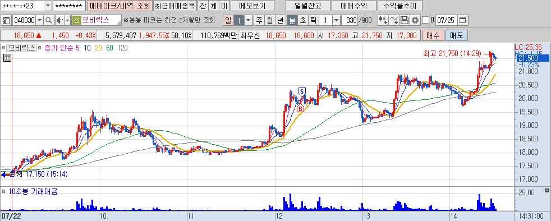
Task: Open the stock search magnifier icon
Action: click(49, 21)
